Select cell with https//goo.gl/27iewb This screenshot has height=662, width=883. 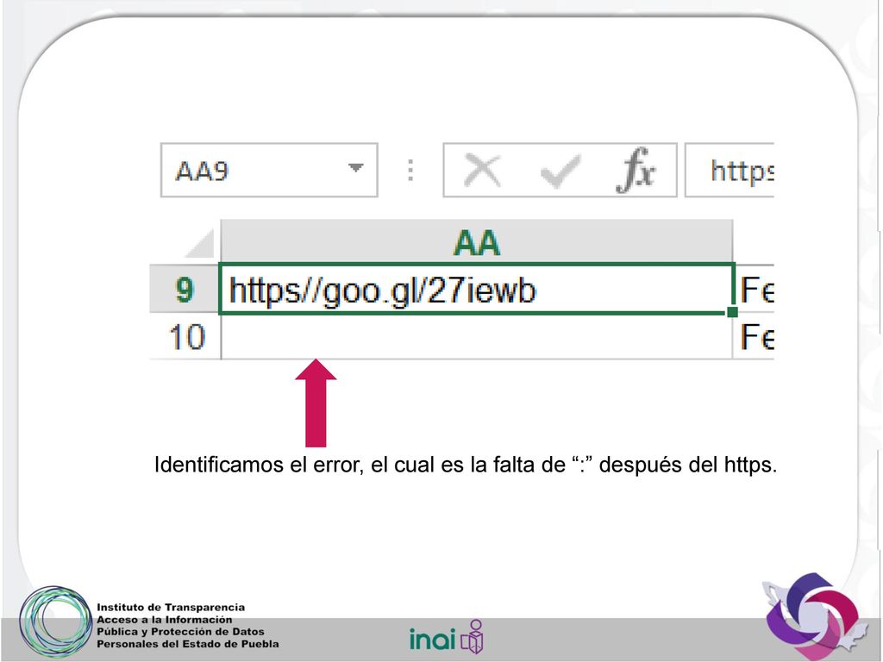476,289
